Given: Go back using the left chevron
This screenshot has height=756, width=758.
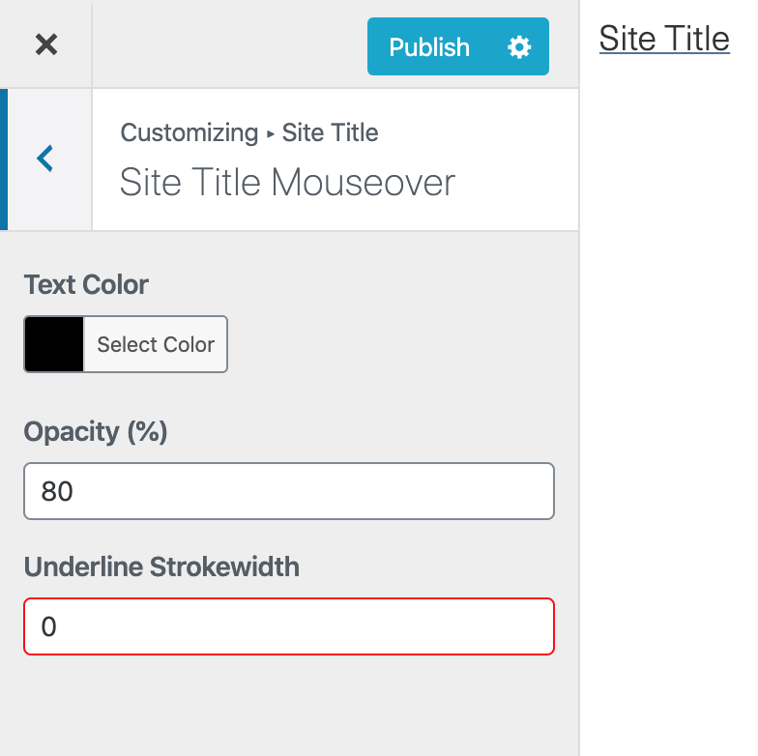Looking at the screenshot, I should click(x=45, y=159).
